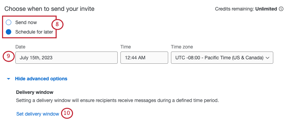Select the Schedule for later radio circle
The height and width of the screenshot is (122, 290).
(x=9, y=32)
